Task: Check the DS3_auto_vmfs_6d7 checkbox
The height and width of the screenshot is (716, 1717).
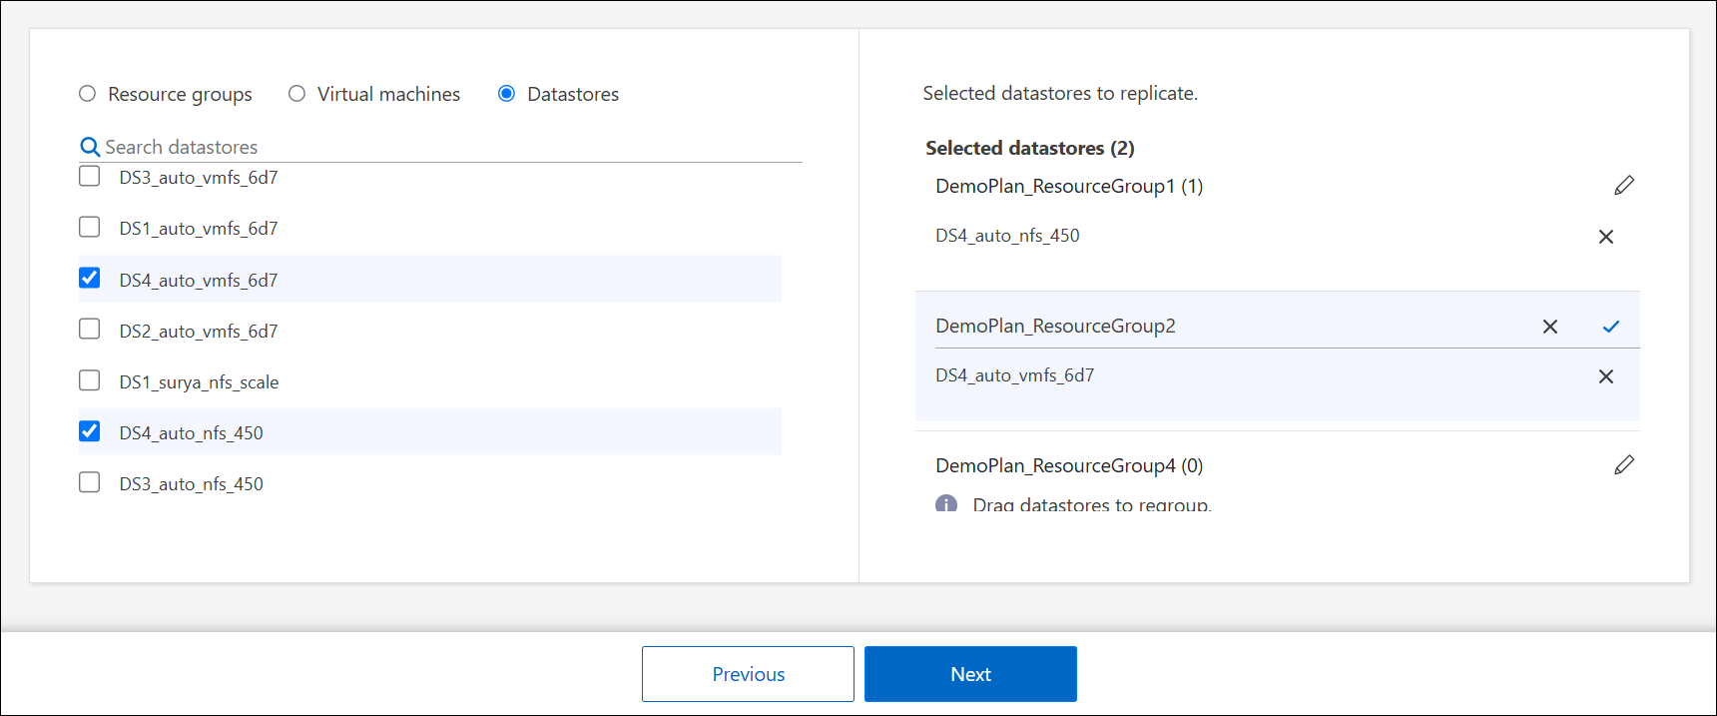Action: 90,177
